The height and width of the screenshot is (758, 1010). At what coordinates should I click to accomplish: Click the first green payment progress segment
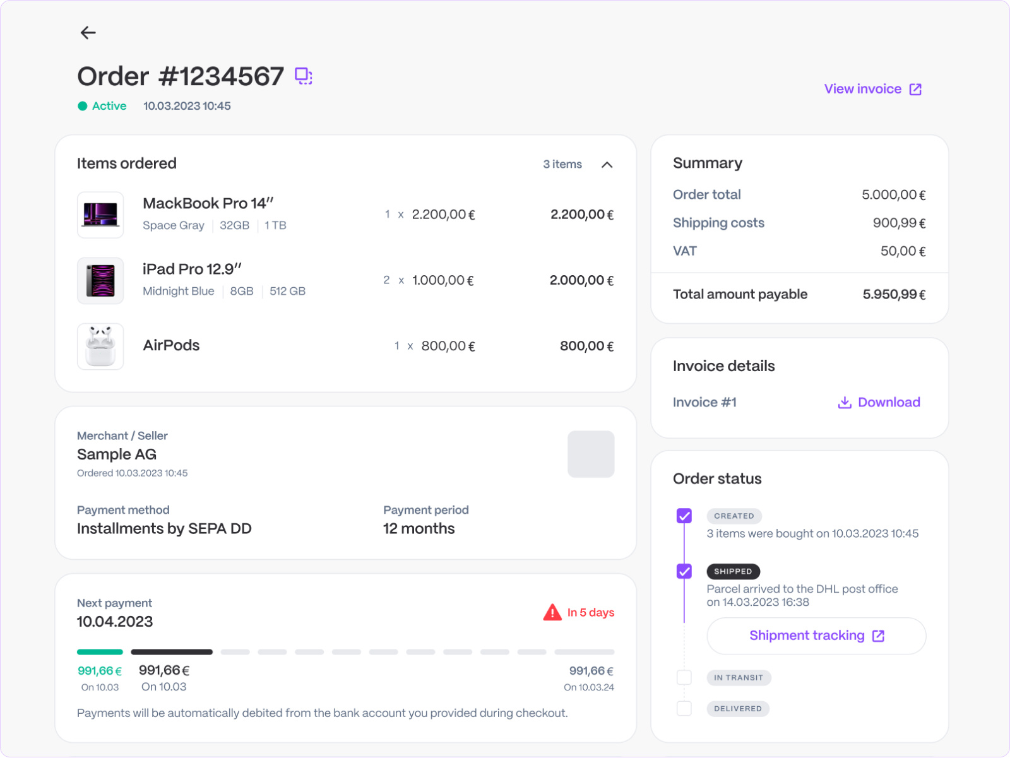(x=99, y=652)
